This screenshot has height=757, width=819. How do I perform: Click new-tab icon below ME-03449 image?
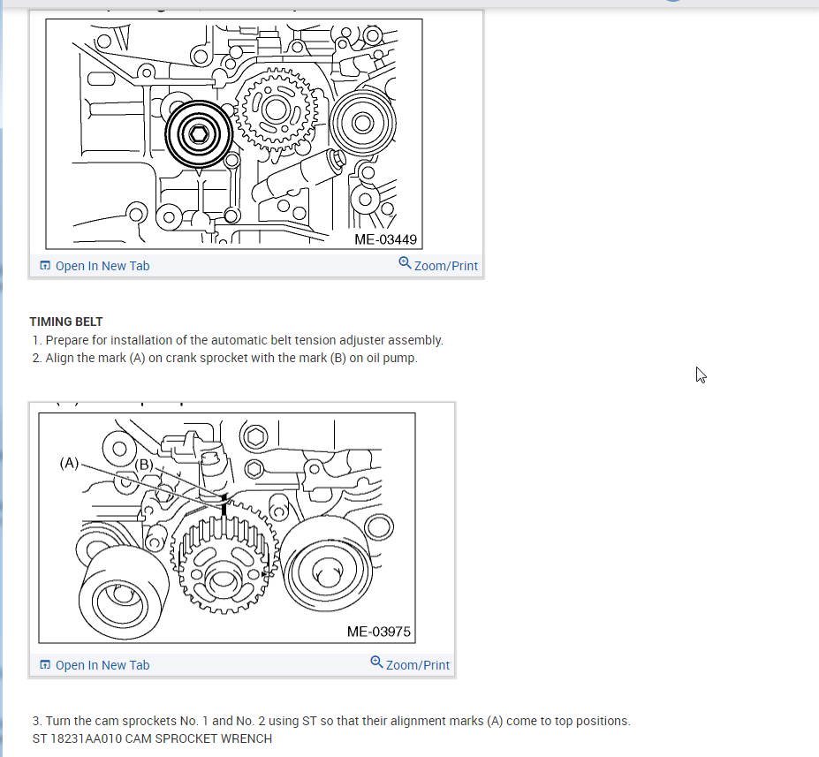click(x=45, y=266)
